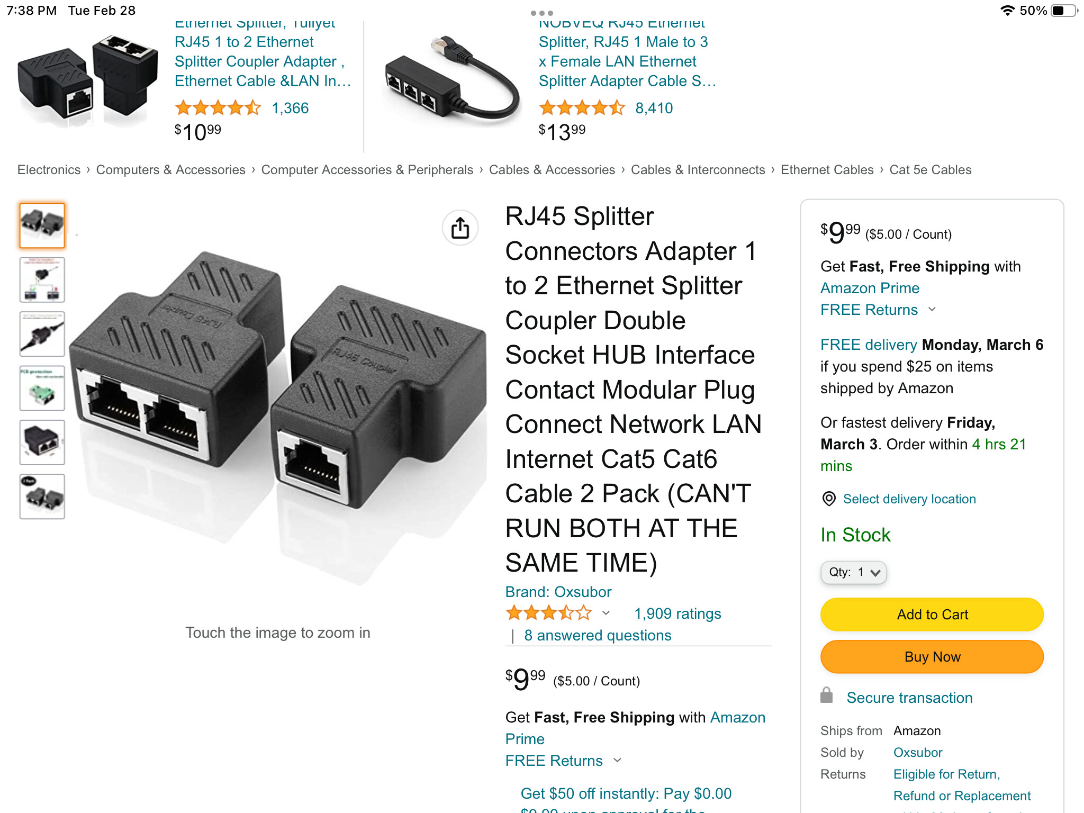Tap the battery icon in status bar

click(1064, 11)
